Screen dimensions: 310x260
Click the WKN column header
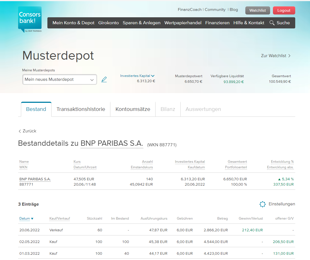23,167
